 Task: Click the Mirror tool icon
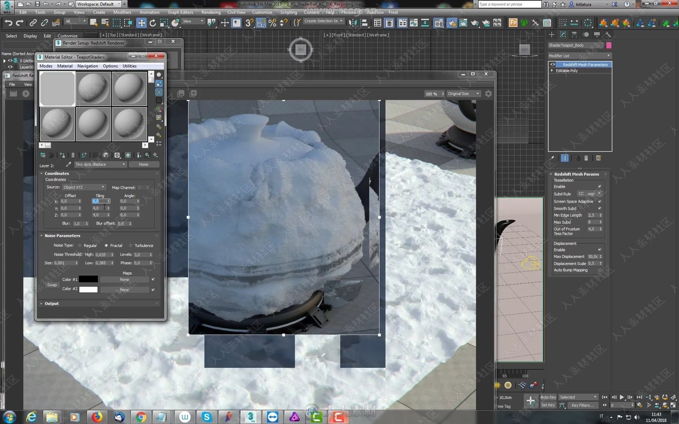pos(353,23)
